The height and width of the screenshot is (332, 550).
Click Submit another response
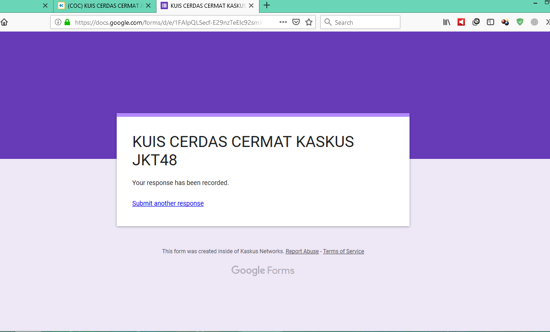tap(167, 203)
